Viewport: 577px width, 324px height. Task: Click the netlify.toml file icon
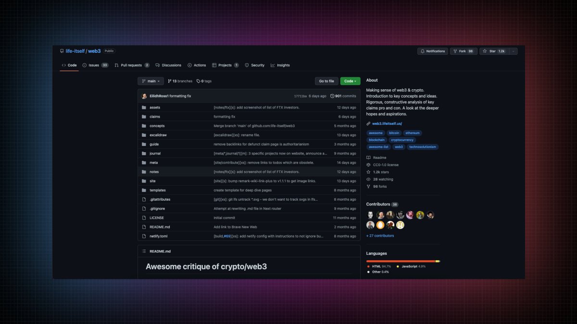(144, 236)
